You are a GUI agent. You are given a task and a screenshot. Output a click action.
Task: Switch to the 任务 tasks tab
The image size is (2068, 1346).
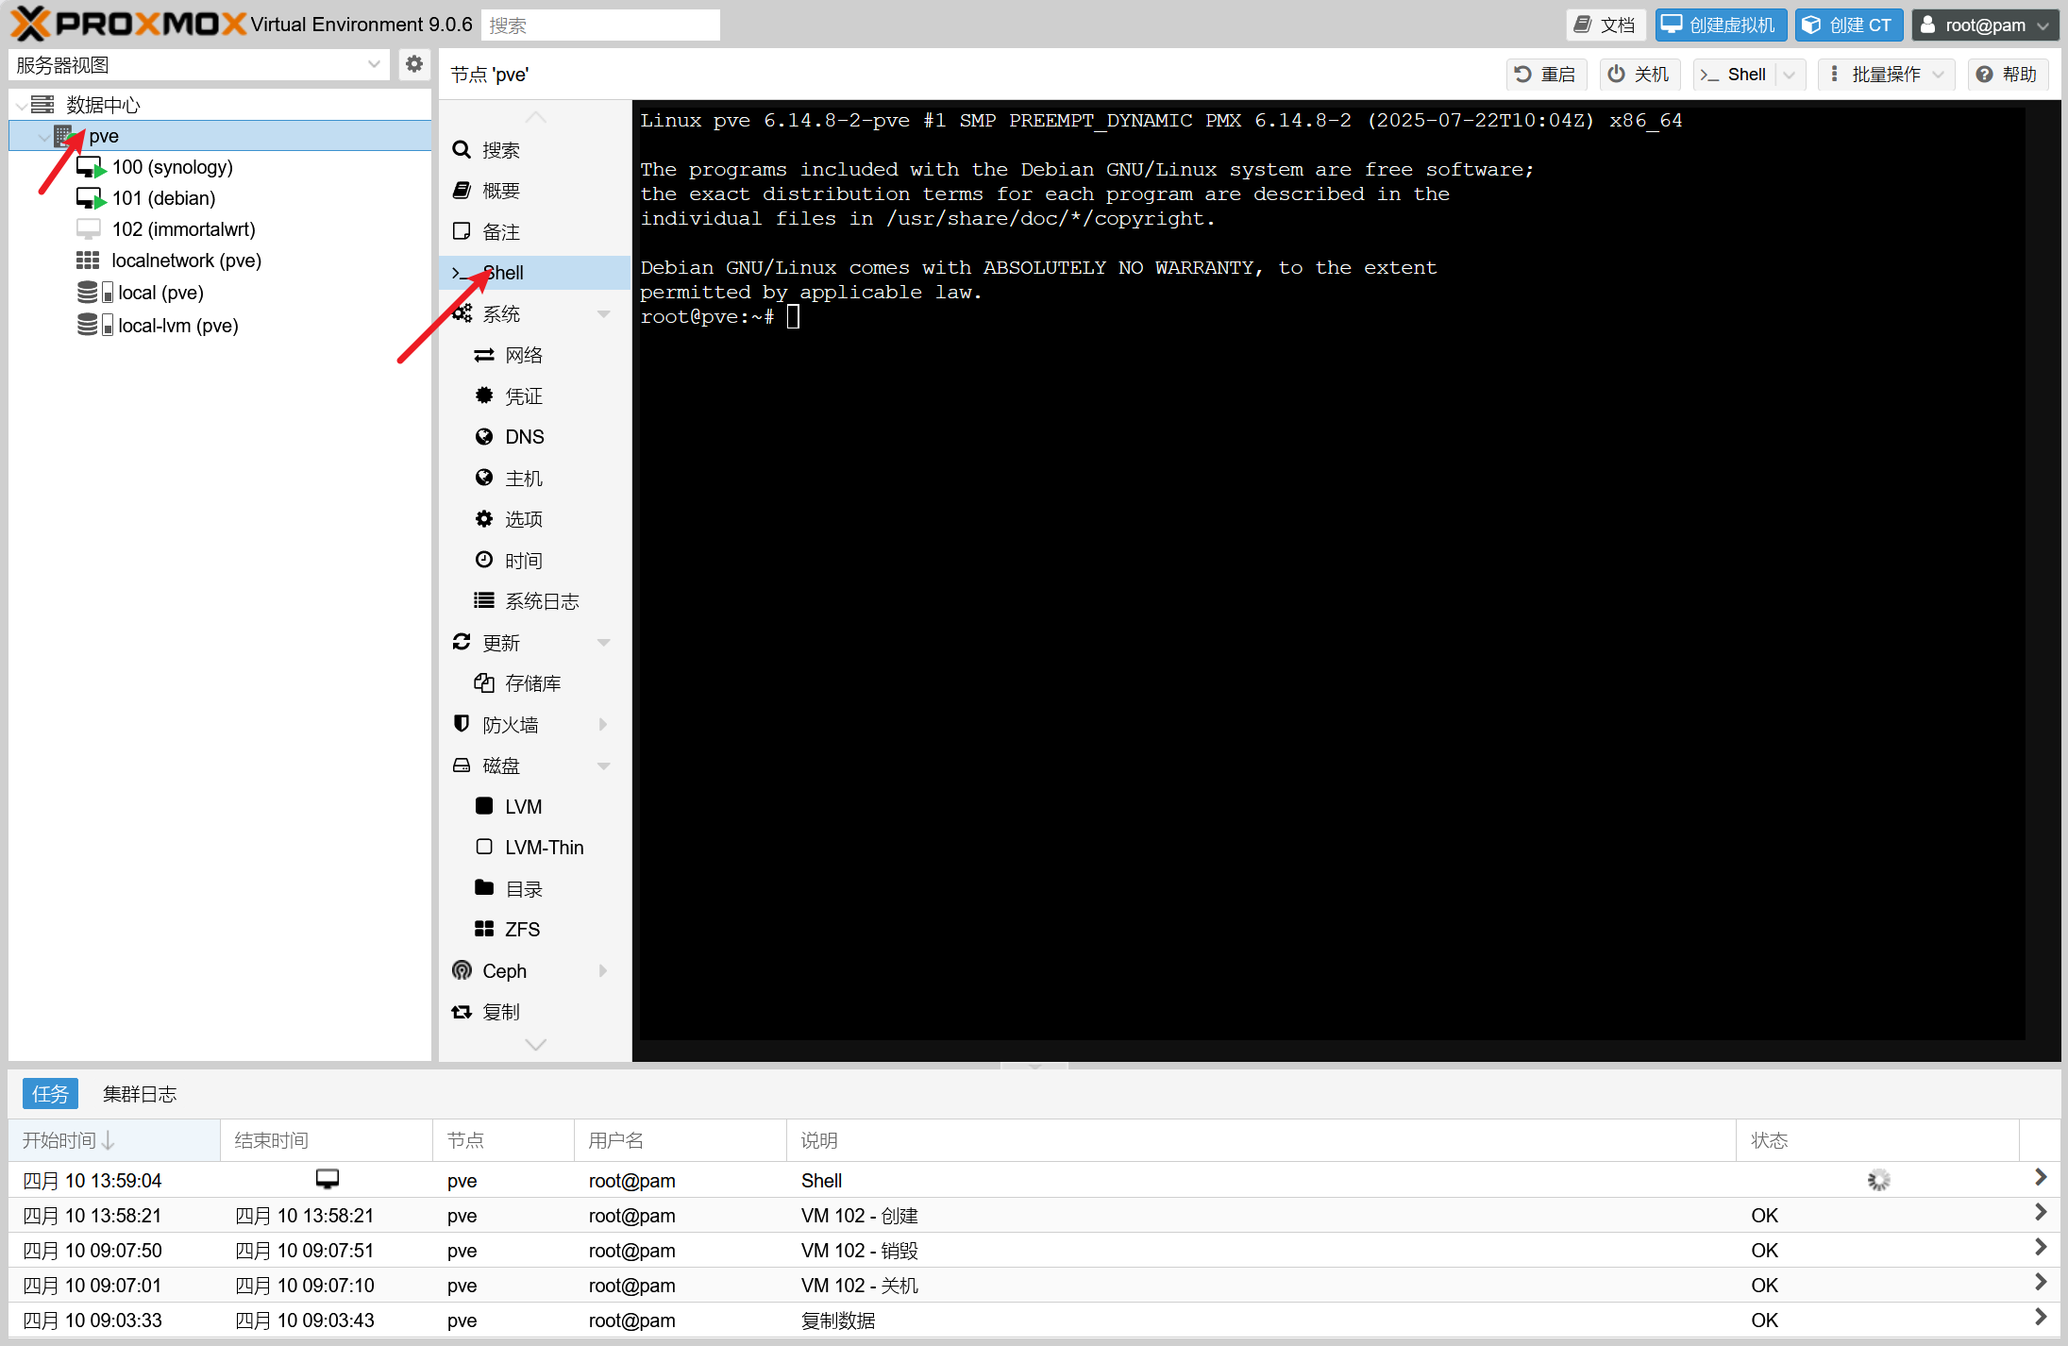[50, 1093]
